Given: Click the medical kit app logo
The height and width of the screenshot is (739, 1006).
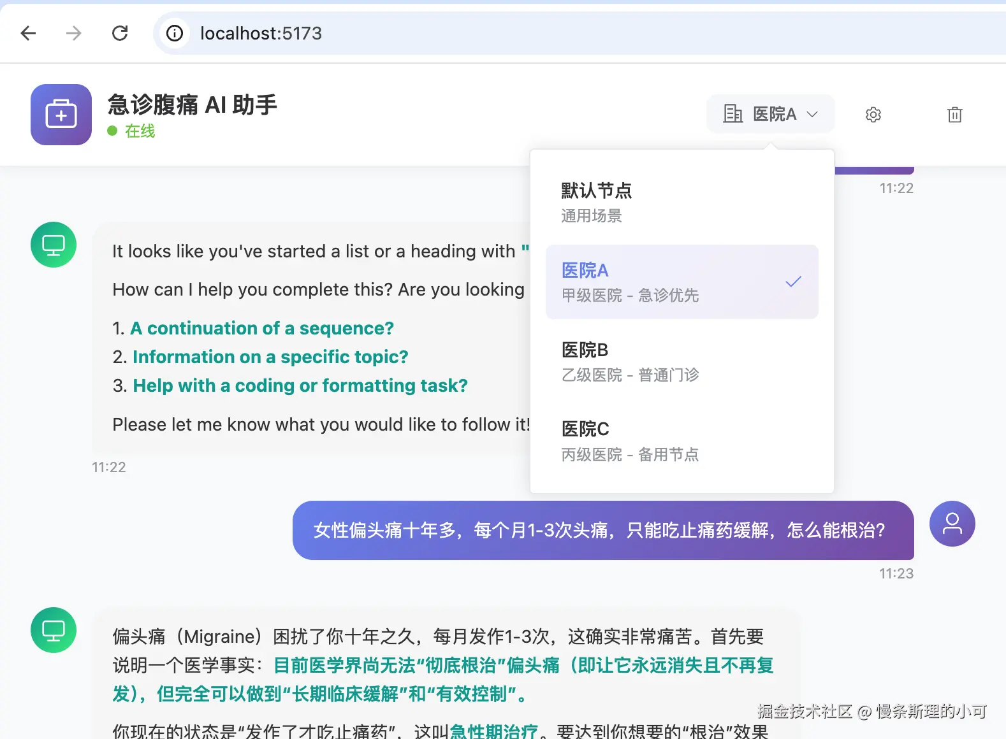Looking at the screenshot, I should point(61,115).
